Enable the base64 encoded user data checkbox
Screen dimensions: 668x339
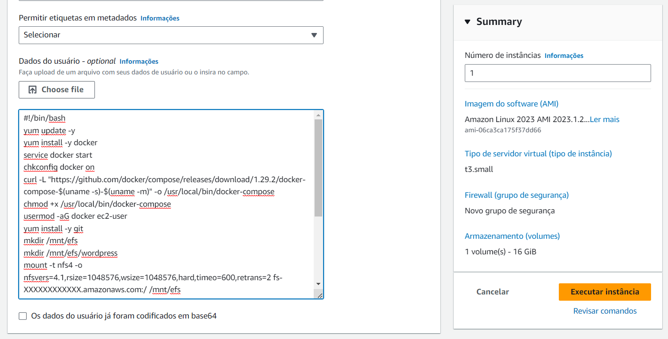(x=22, y=316)
